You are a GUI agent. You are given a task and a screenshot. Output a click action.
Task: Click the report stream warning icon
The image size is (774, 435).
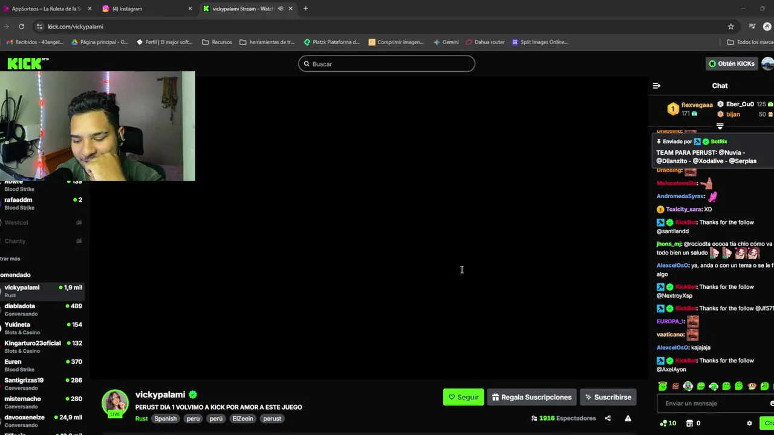(x=628, y=418)
